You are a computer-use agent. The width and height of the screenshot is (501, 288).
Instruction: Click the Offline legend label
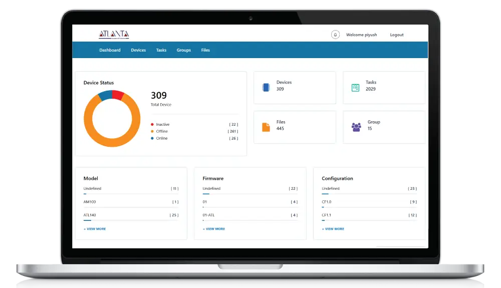tap(162, 131)
